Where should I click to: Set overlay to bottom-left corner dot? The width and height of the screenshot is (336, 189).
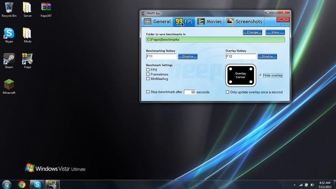230,82
